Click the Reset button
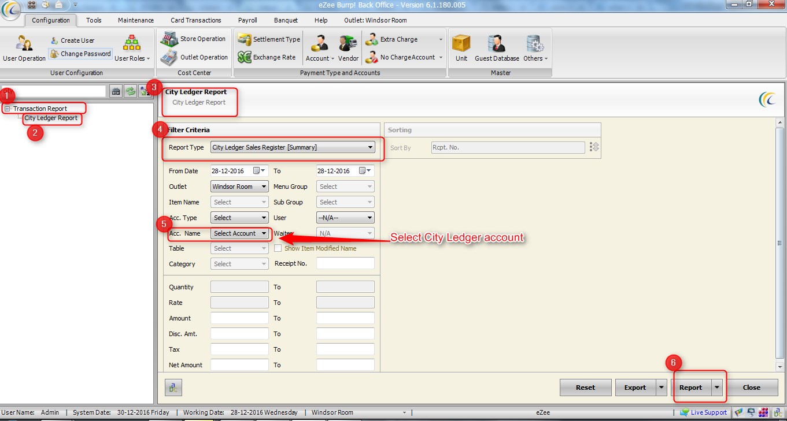Image resolution: width=787 pixels, height=421 pixels. pos(585,388)
